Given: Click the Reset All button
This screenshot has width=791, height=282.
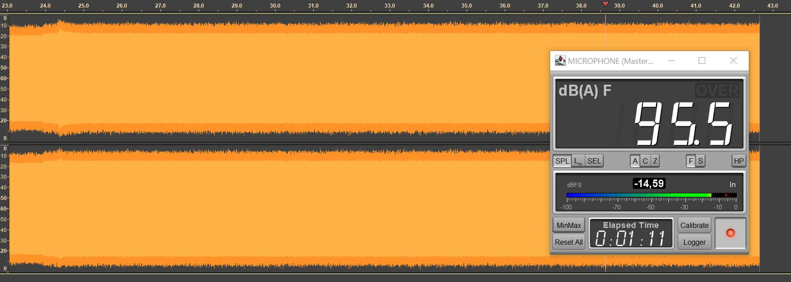Looking at the screenshot, I should point(569,242).
